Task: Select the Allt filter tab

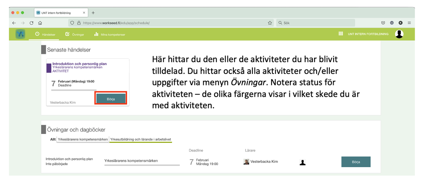Action: [x=53, y=139]
